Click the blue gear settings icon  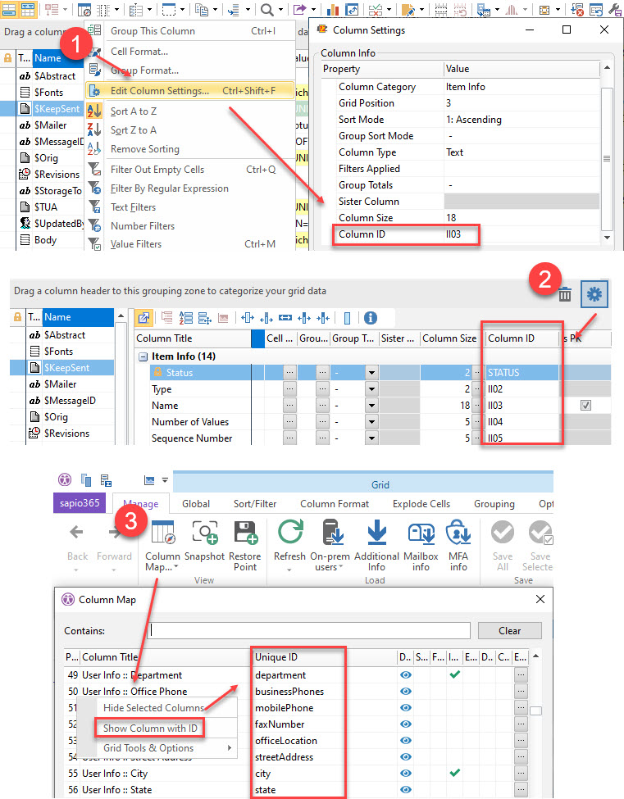pos(594,294)
